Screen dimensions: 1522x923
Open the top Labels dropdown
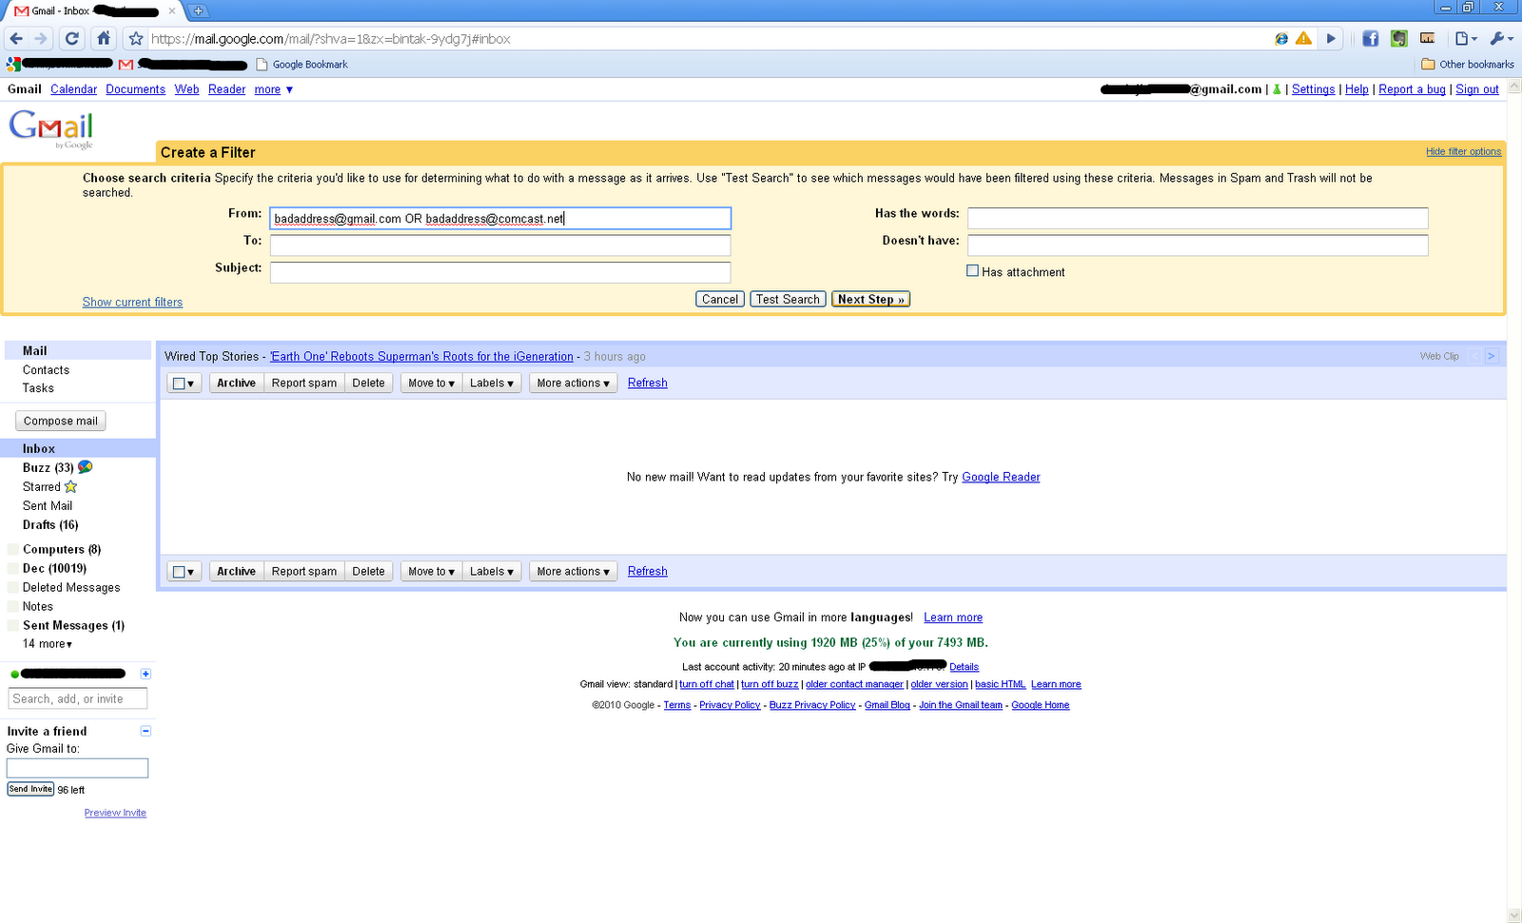492,383
